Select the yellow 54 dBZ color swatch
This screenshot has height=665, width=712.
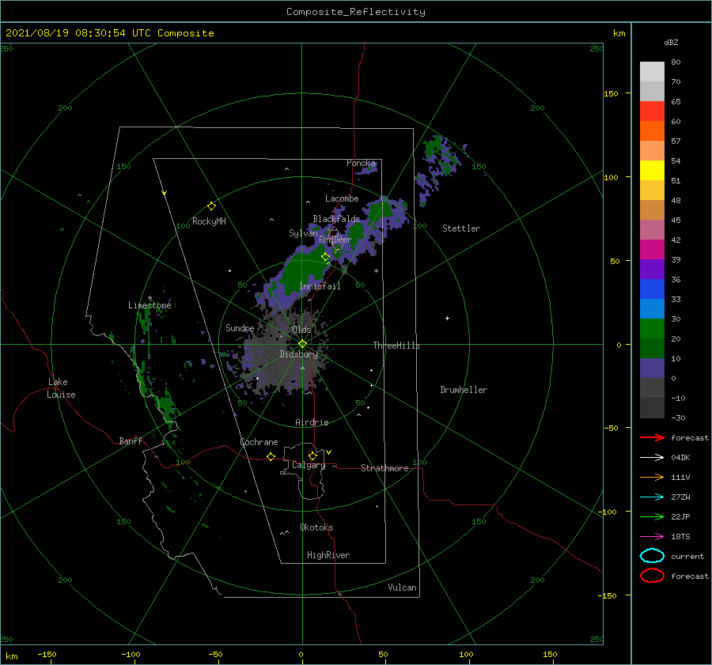pyautogui.click(x=652, y=170)
